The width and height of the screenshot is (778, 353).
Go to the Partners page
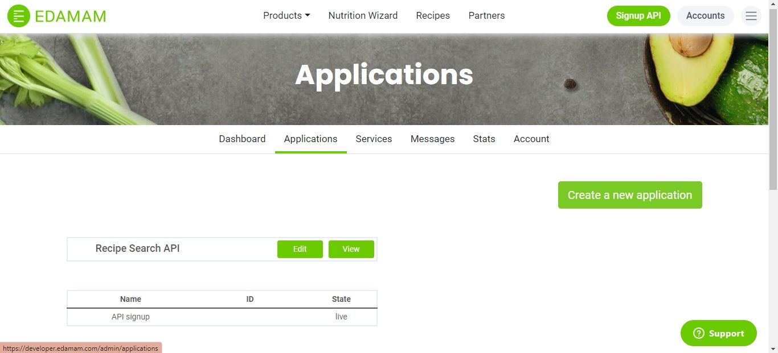click(x=486, y=15)
